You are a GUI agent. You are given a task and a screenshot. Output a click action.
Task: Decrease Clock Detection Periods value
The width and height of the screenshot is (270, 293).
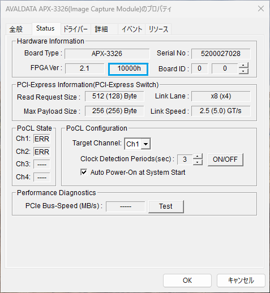[198, 162]
